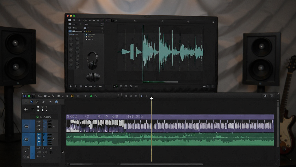Click the small note icon at the track list edge

click(x=63, y=152)
